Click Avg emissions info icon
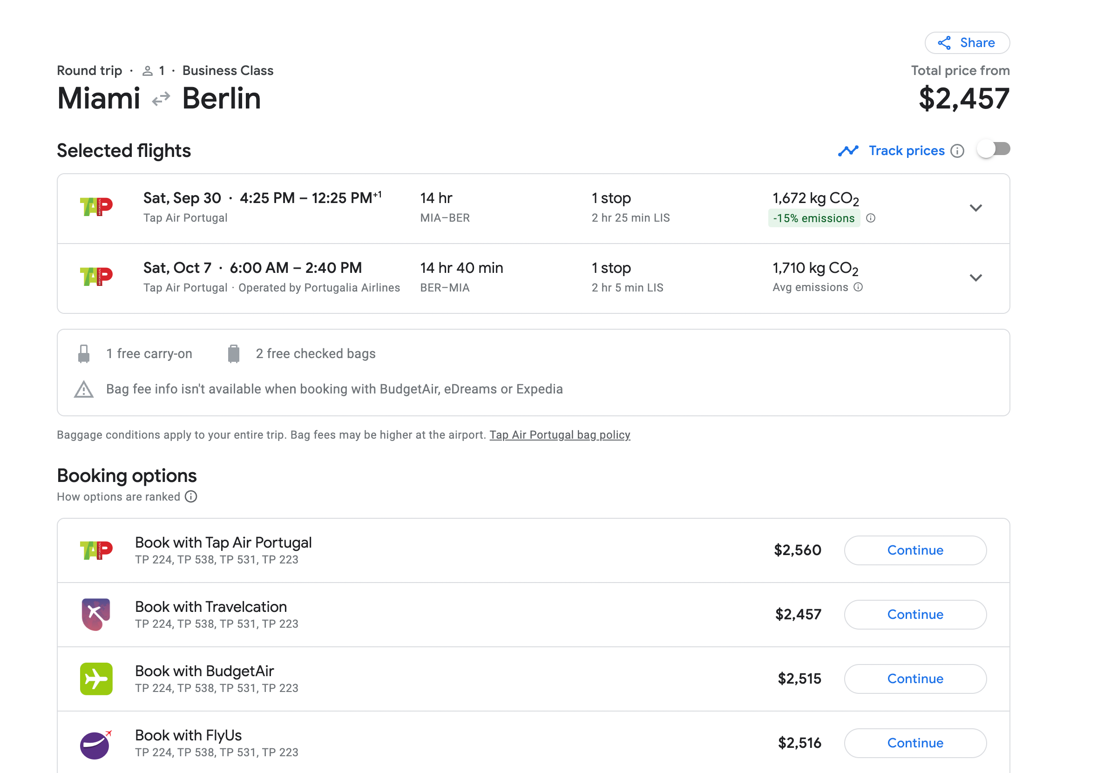Image resolution: width=1097 pixels, height=773 pixels. (x=858, y=287)
